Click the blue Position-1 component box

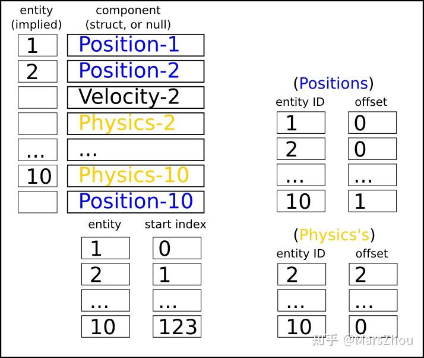pyautogui.click(x=135, y=45)
